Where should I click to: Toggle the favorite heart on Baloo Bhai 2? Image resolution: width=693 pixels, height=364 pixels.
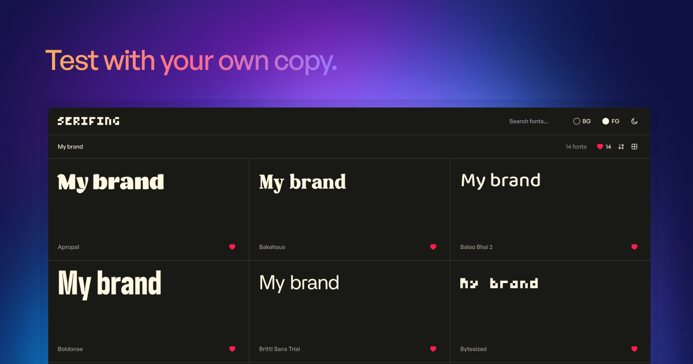(634, 247)
